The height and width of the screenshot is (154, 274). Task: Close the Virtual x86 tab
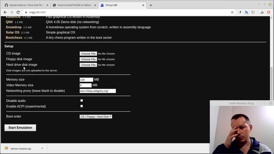point(143,5)
